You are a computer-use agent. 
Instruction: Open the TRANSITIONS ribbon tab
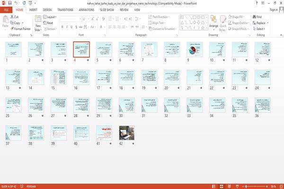pyautogui.click(x=65, y=10)
